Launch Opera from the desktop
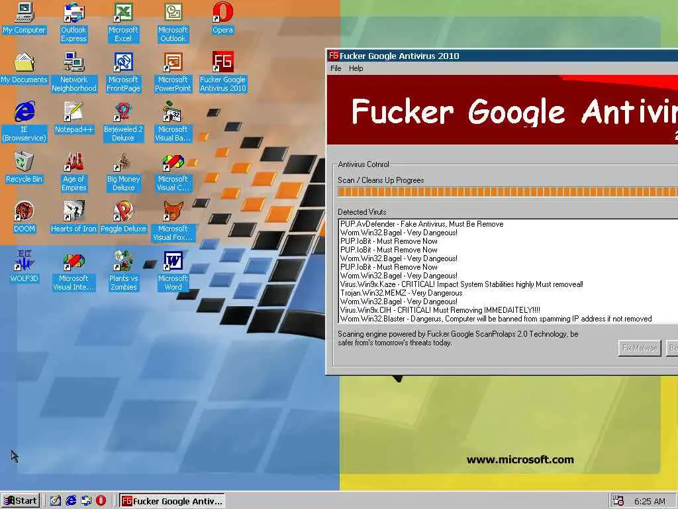678x509 pixels. (222, 19)
